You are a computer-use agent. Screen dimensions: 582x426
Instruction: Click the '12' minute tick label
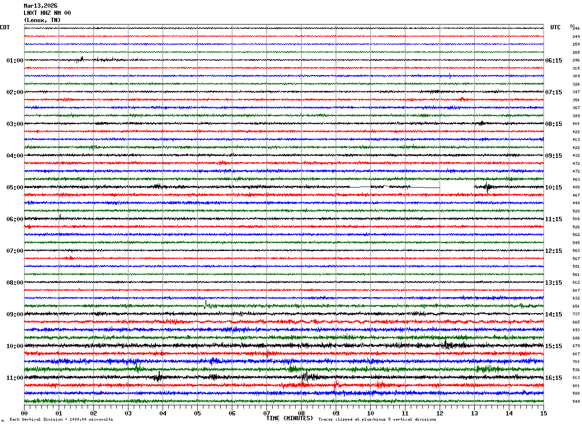point(440,413)
